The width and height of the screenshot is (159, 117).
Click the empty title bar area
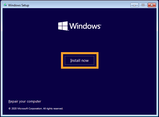[77, 5]
